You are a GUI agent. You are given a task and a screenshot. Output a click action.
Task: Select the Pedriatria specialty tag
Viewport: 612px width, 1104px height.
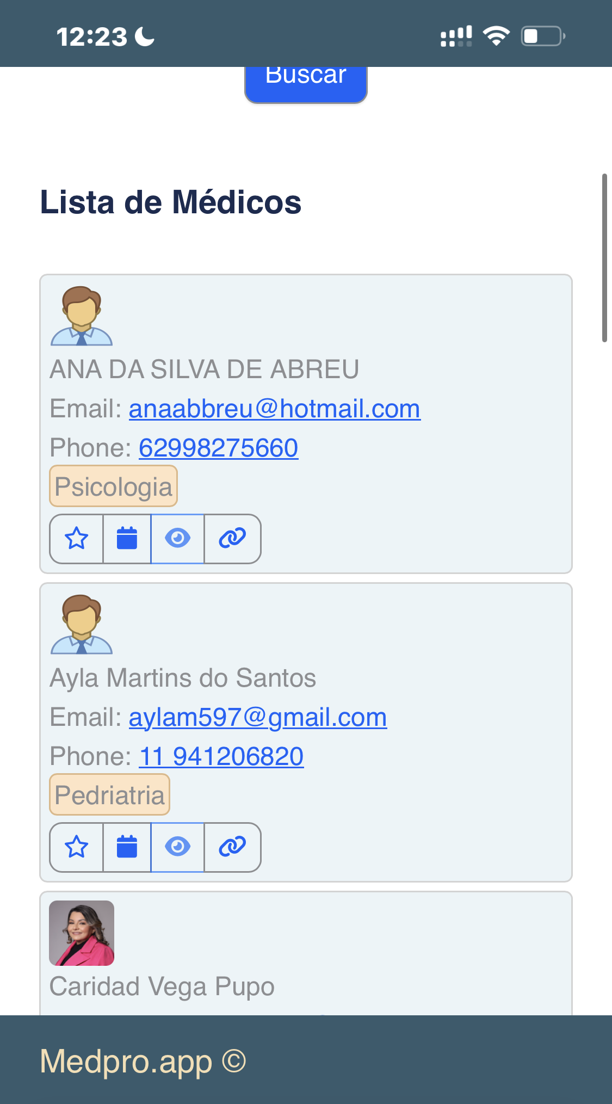[x=109, y=794]
